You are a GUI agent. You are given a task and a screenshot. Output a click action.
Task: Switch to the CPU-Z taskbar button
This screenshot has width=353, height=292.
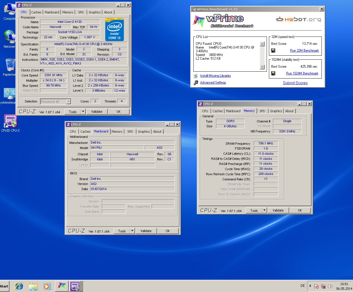coord(75,286)
